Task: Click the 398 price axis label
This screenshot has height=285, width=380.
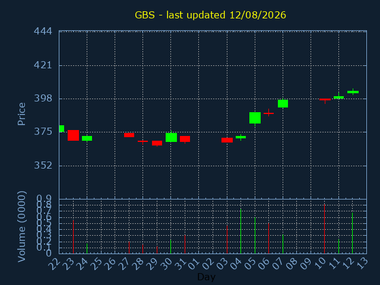Action: pos(43,99)
